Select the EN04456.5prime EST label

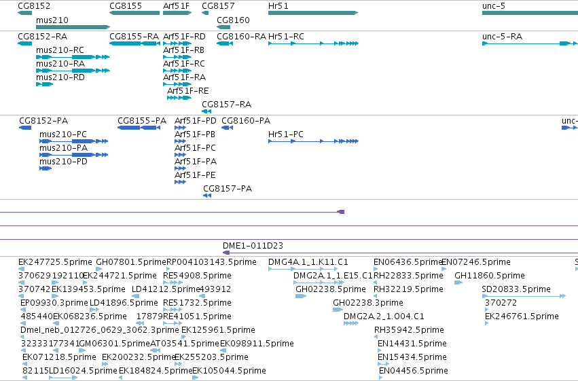click(414, 371)
